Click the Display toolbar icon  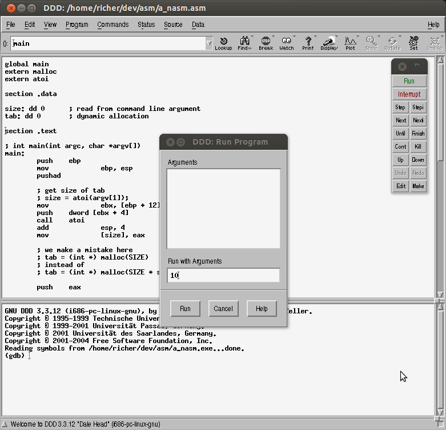point(329,43)
